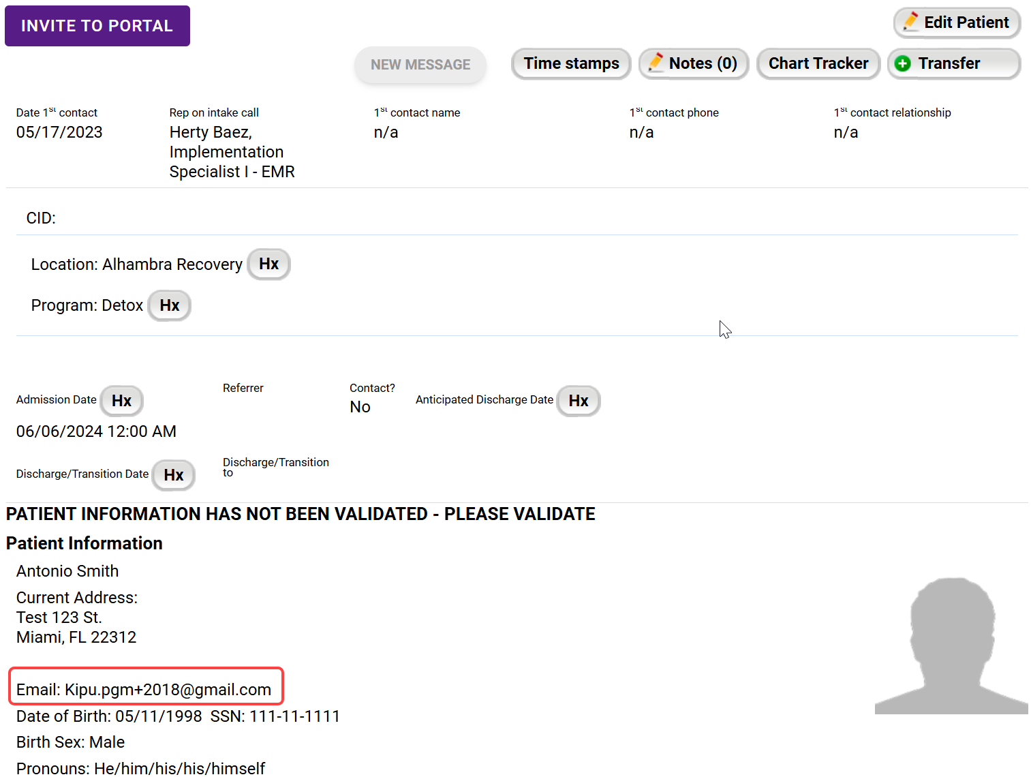Click the green plus Transfer icon
The width and height of the screenshot is (1031, 777).
point(902,63)
